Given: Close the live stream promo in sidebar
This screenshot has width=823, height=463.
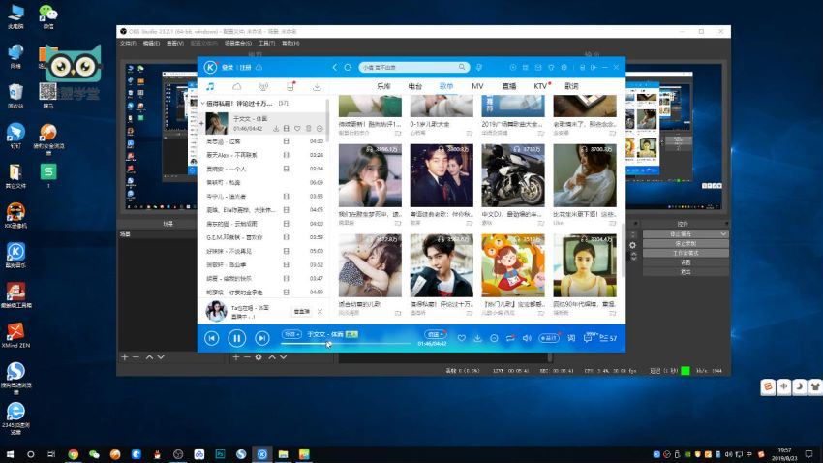Looking at the screenshot, I should (320, 311).
